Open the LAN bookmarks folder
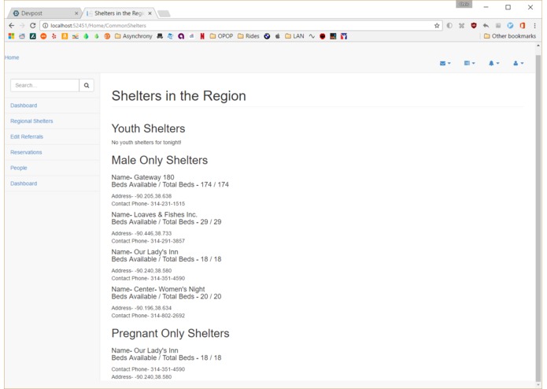This screenshot has width=547, height=389. (x=294, y=36)
